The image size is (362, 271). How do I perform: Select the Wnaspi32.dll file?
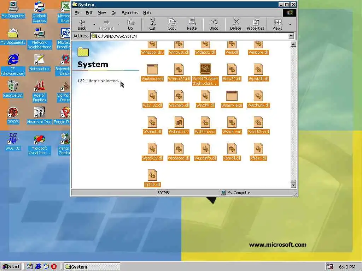(x=179, y=73)
